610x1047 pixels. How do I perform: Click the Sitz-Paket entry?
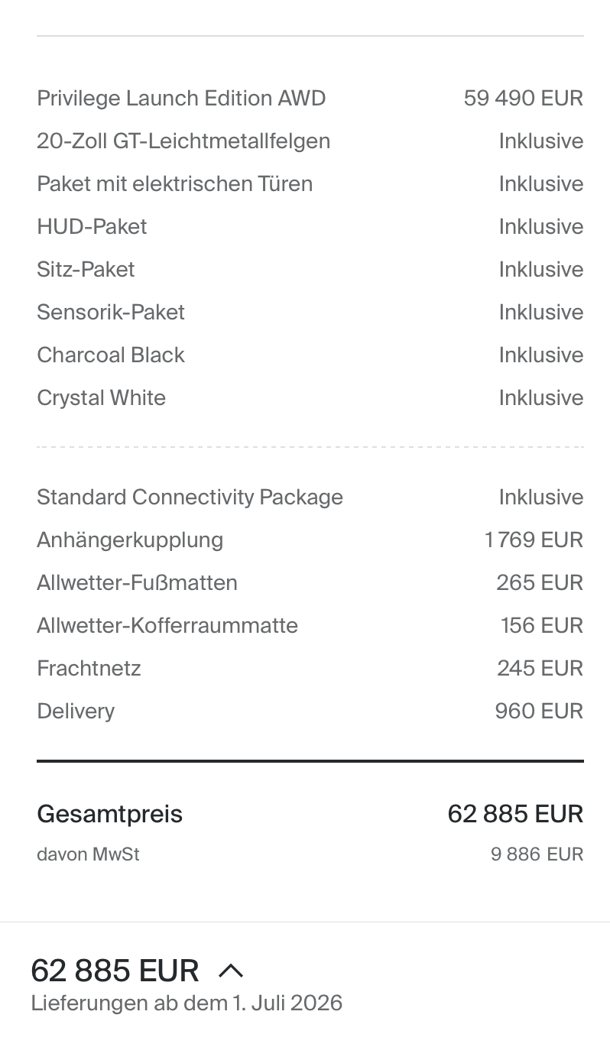(x=86, y=270)
